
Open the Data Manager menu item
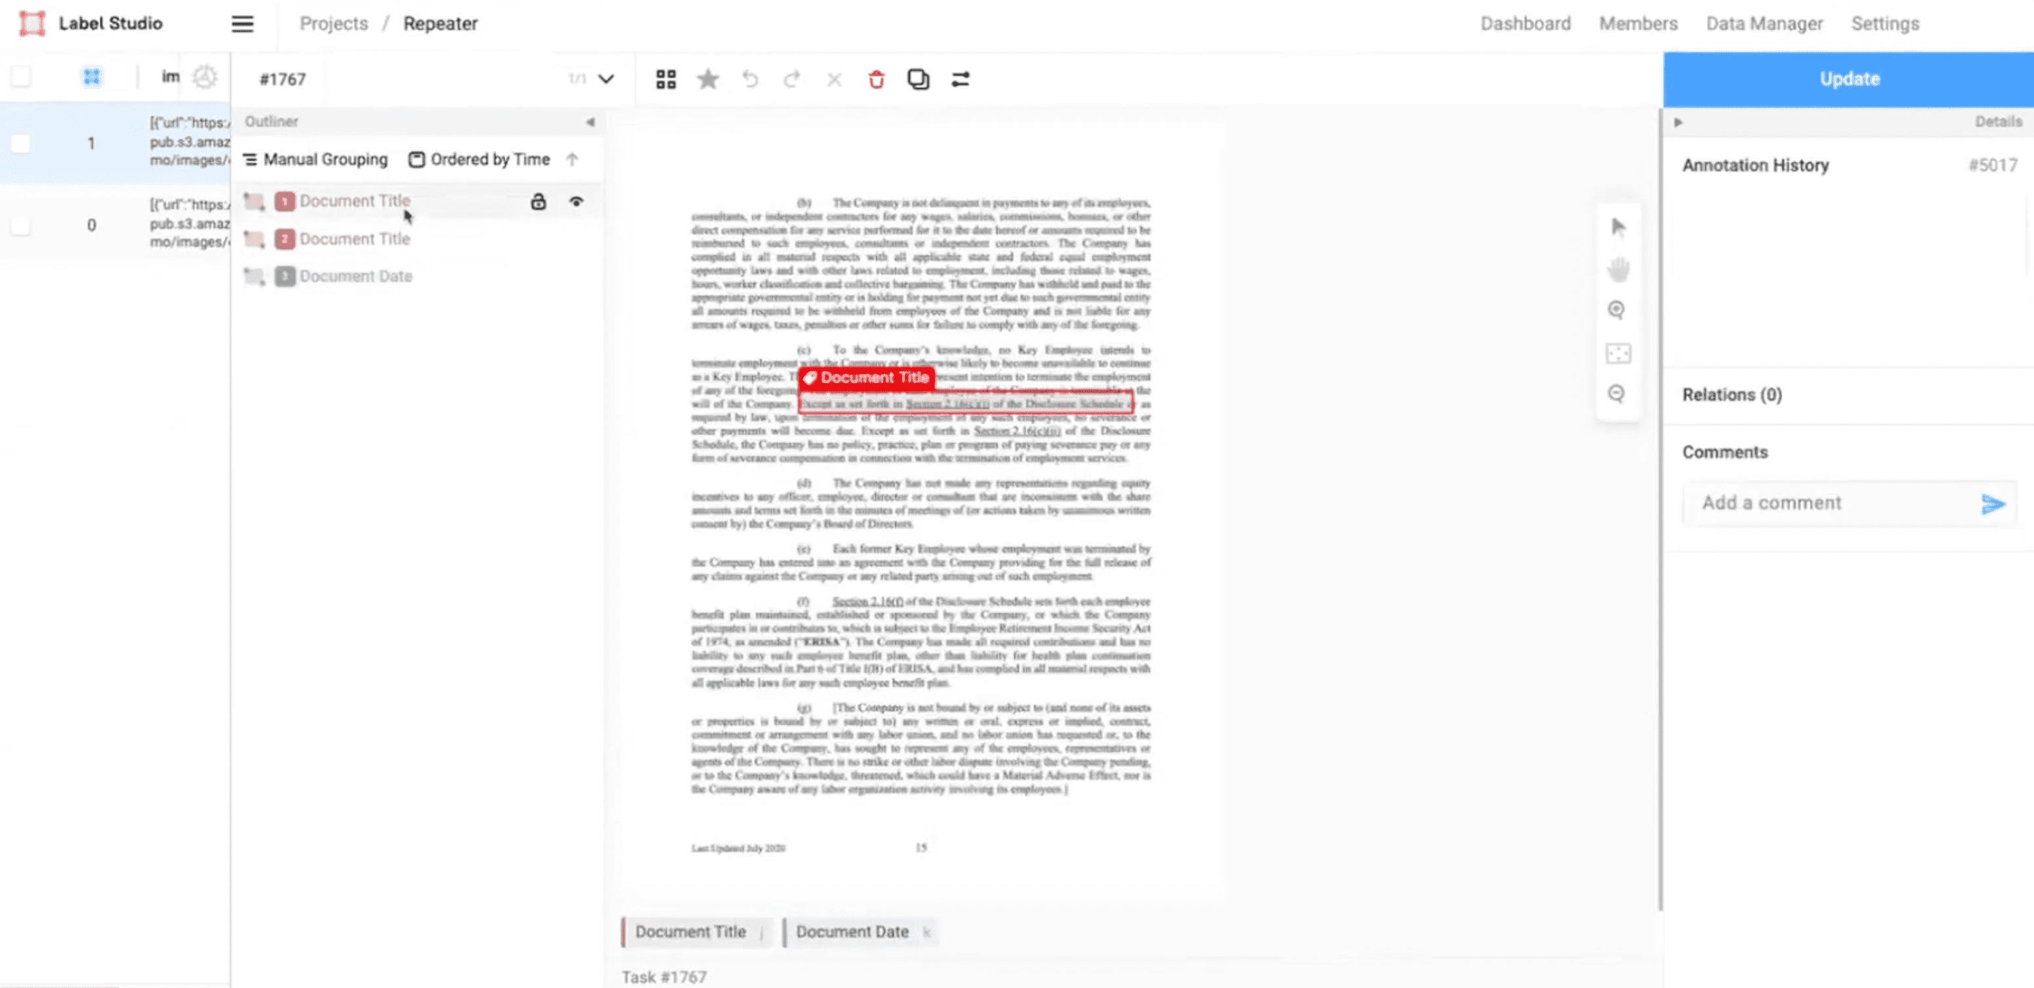(1764, 24)
